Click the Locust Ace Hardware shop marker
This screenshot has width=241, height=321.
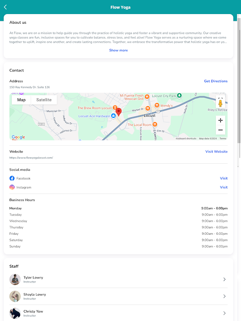113,116
